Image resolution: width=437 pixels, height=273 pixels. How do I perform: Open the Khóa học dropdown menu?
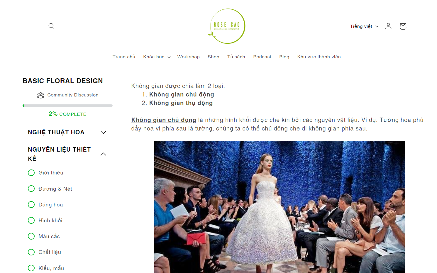(x=157, y=57)
